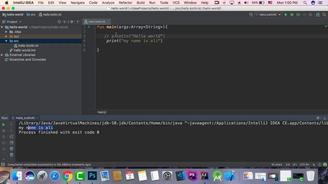Fold main function using gutter fold marker

click(95, 27)
